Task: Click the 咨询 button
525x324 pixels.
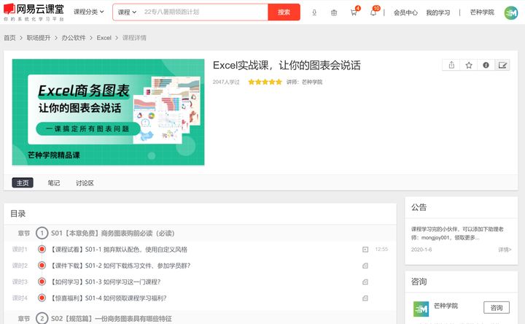Action: pyautogui.click(x=497, y=308)
